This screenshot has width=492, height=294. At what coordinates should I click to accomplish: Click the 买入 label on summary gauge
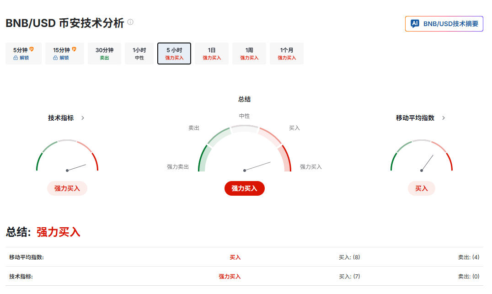(294, 128)
